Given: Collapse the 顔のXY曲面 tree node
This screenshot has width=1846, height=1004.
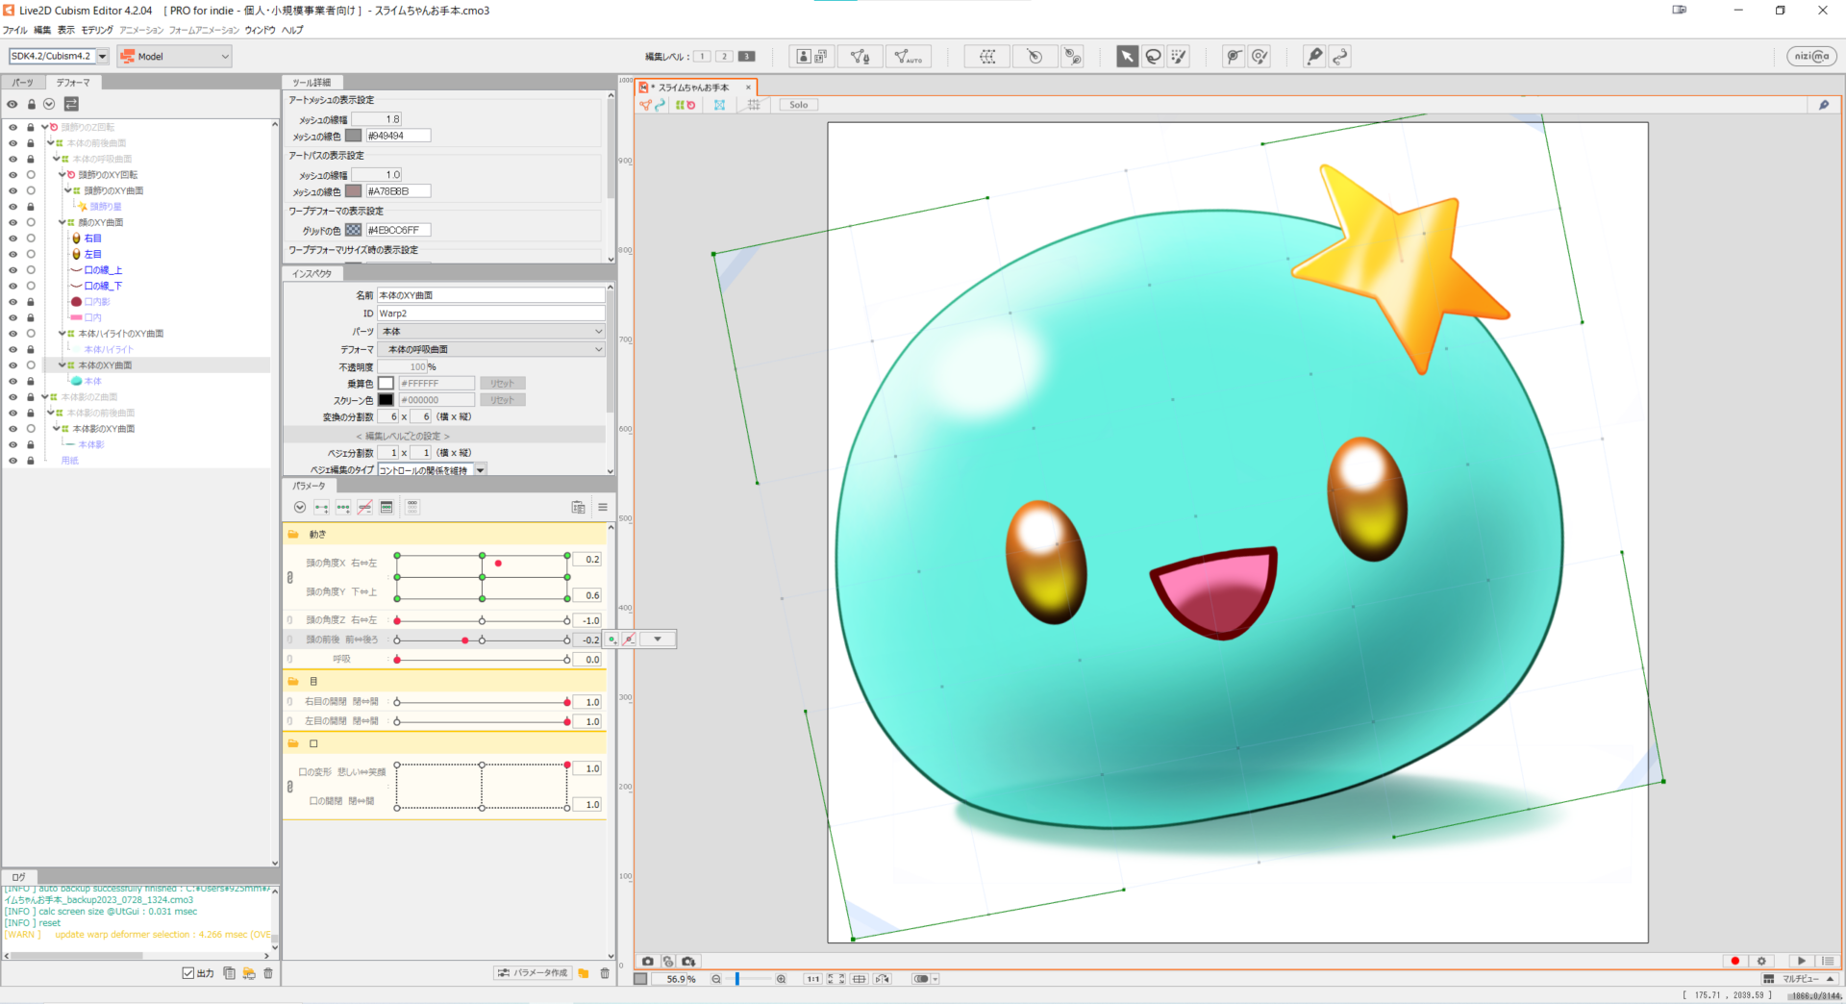Looking at the screenshot, I should click(x=63, y=222).
